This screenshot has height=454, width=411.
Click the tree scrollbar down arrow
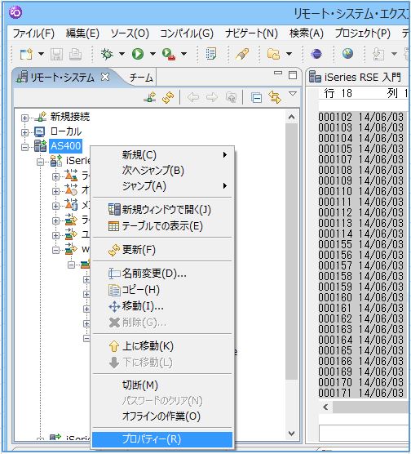[x=292, y=434]
